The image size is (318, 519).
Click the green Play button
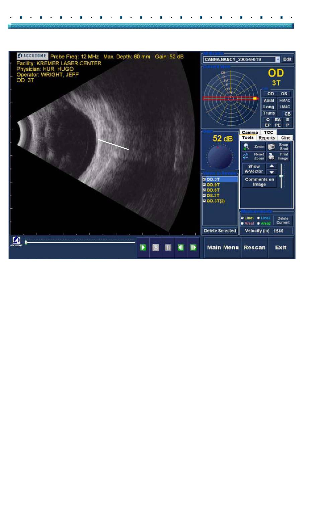pyautogui.click(x=143, y=247)
